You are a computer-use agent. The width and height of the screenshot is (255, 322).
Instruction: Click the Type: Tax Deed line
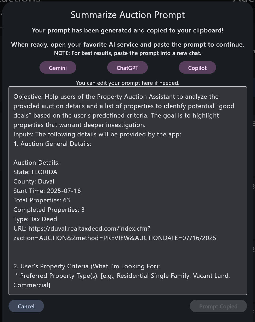coord(35,219)
